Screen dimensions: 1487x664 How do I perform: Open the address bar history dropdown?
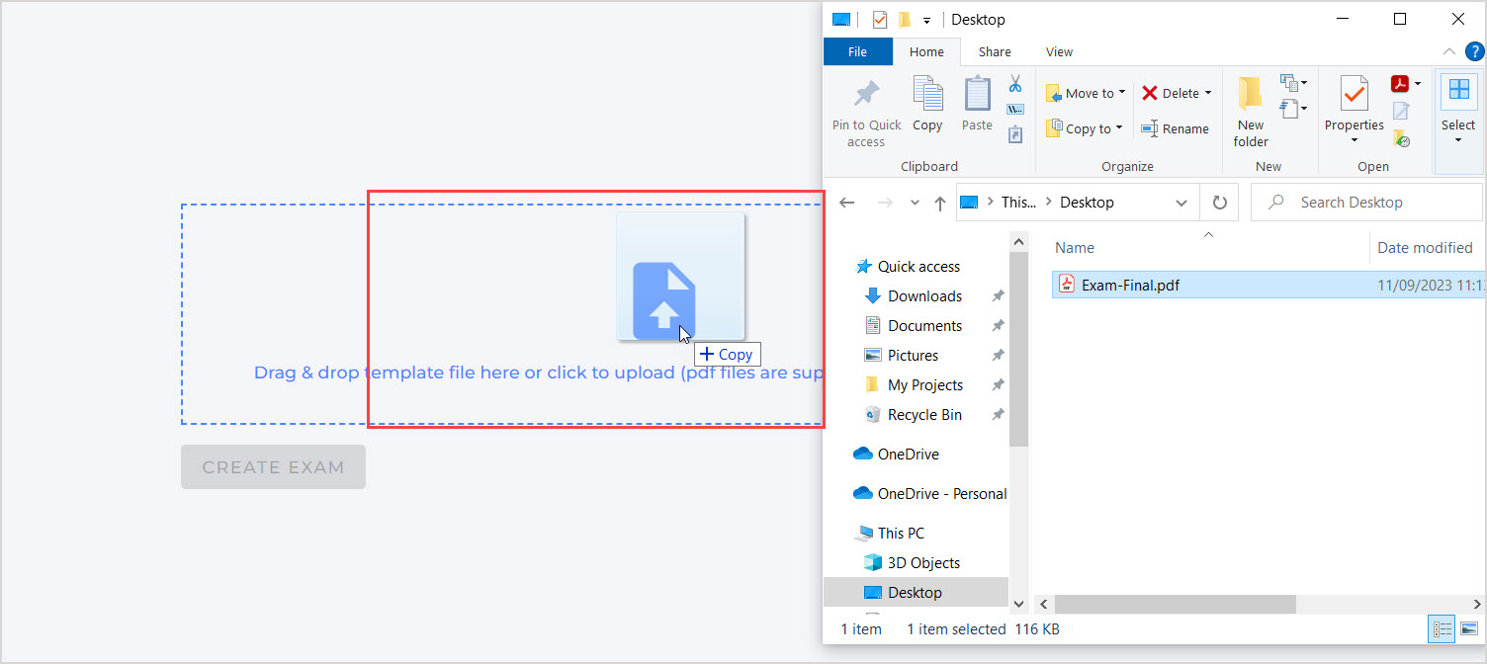tap(1181, 203)
